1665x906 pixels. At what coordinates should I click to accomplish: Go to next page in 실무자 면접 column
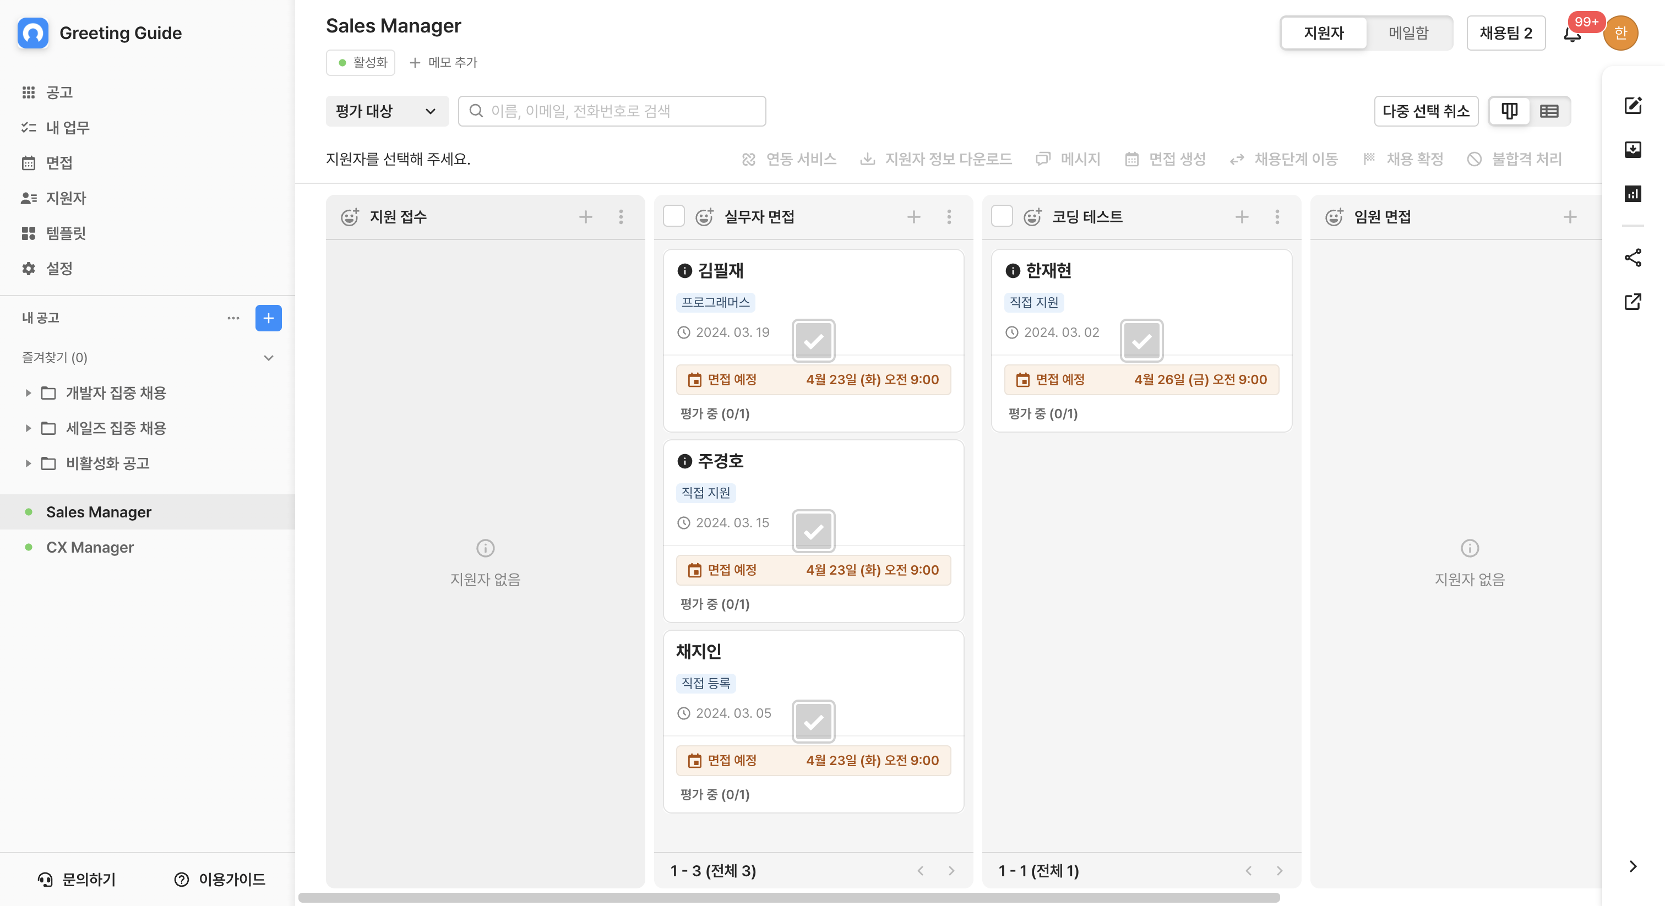coord(951,871)
